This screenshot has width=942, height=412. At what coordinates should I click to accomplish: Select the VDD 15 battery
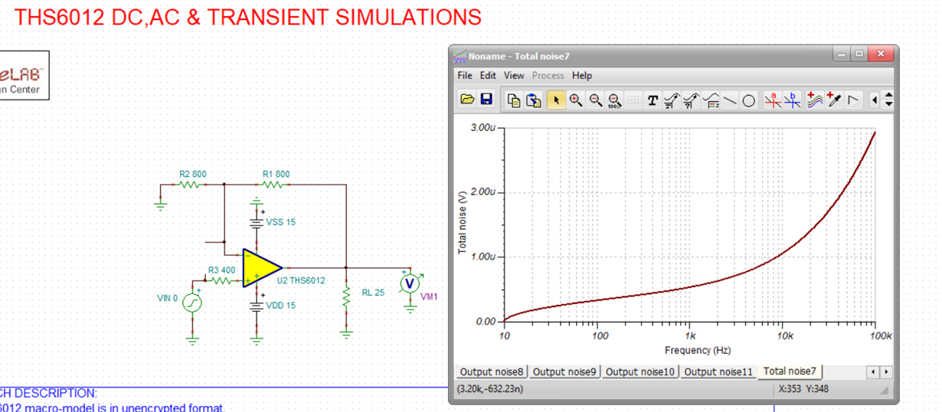coord(257,306)
